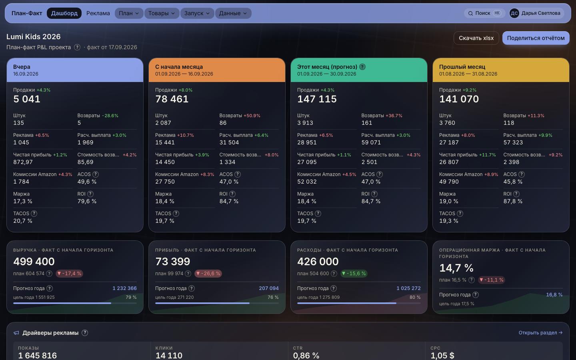Click help icon next to План-факт P&L проекта
This screenshot has width=576, height=360.
pyautogui.click(x=77, y=47)
